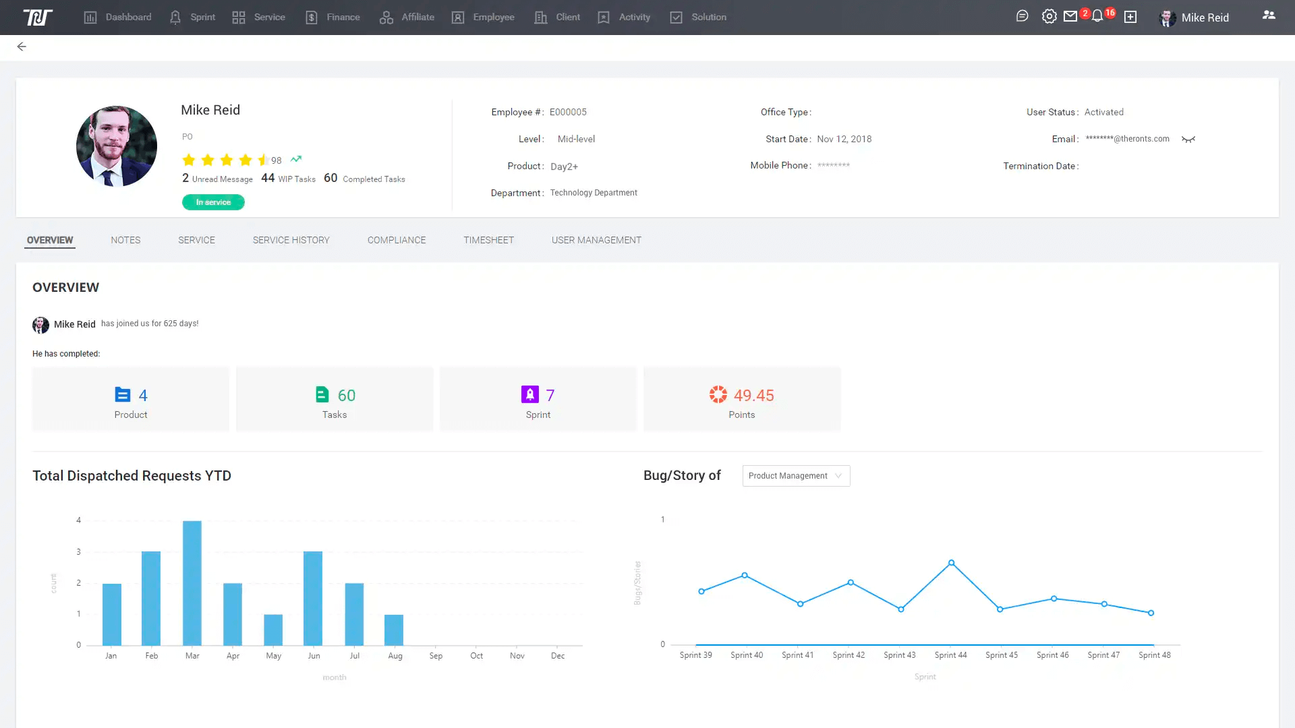Click the chat message icon in top bar
The image size is (1295, 728).
tap(1022, 16)
